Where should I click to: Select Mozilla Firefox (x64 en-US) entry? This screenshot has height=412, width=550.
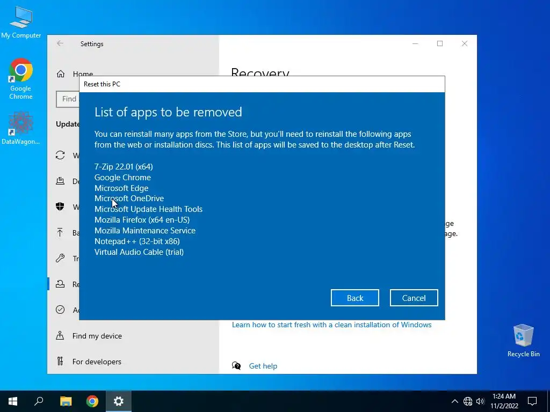coord(142,220)
